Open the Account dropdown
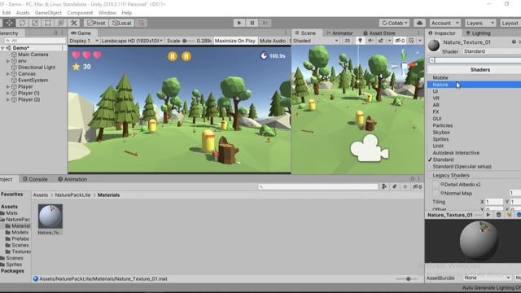This screenshot has height=293, width=521. tap(444, 23)
